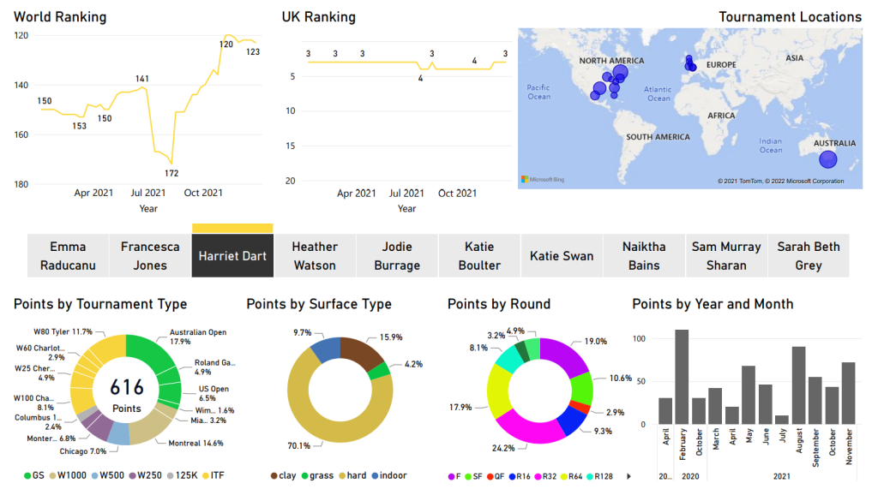878x489 pixels.
Task: Click the clay surface legend marker
Action: [x=273, y=475]
